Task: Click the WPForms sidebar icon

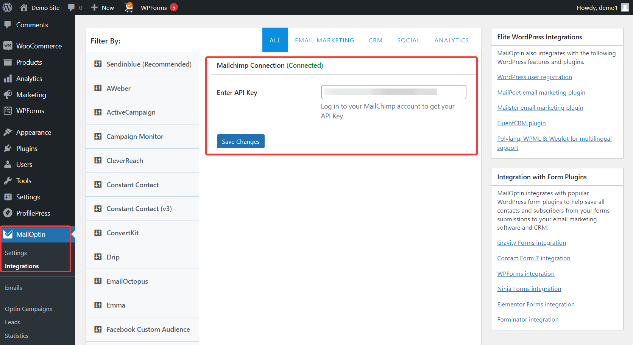Action: (x=8, y=111)
